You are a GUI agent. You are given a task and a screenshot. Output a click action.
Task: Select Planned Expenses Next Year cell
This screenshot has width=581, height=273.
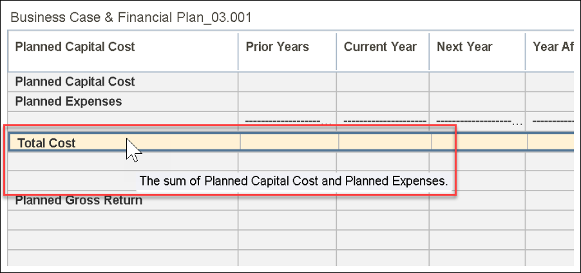477,101
